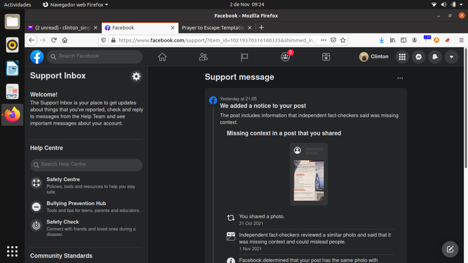Viewport: 468px width, 263px height.
Task: Open Support Inbox settings gear
Action: 136,76
